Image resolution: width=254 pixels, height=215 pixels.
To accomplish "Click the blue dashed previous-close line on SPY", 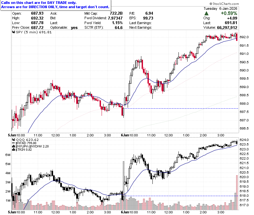I will click(x=181, y=108).
